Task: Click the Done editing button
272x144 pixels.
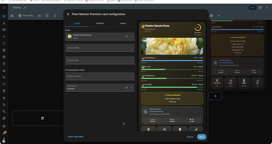Action: 252,7
